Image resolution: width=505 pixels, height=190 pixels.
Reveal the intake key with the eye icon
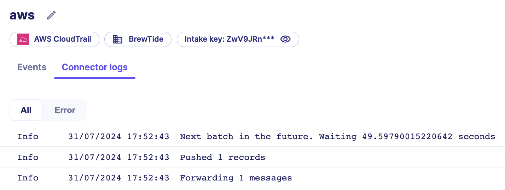tap(285, 39)
